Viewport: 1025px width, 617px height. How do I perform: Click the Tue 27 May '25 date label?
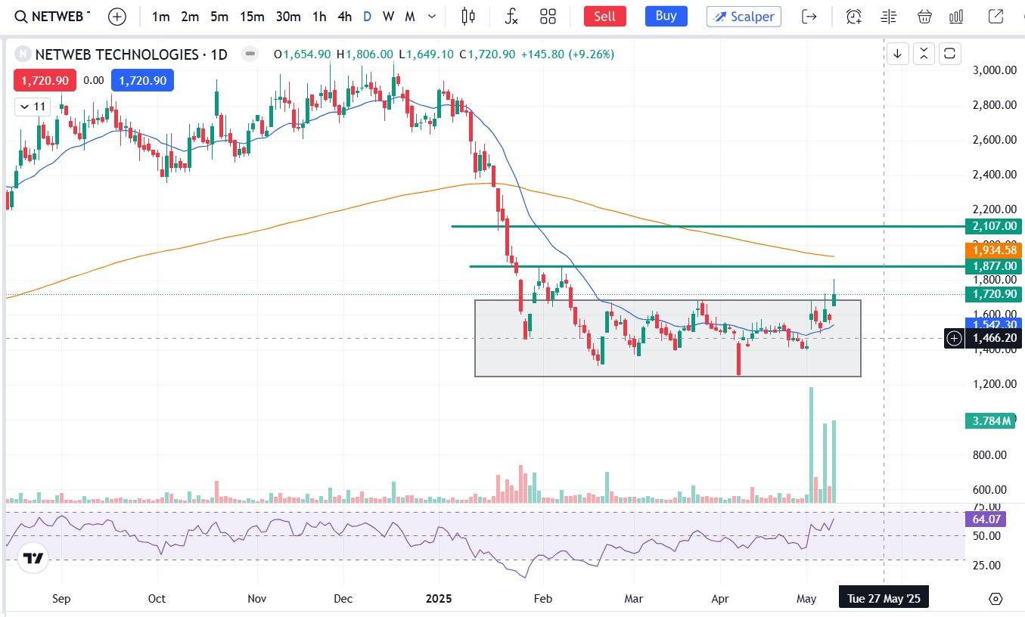[884, 598]
